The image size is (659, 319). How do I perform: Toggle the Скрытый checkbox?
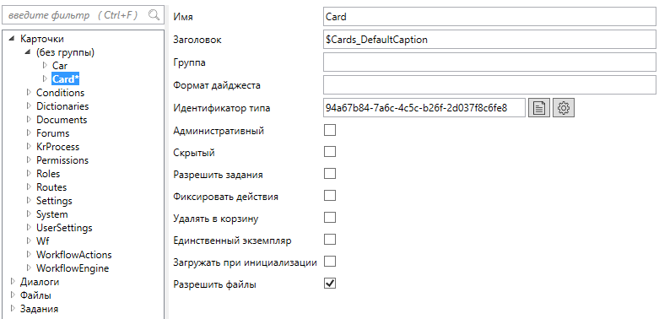(x=330, y=152)
